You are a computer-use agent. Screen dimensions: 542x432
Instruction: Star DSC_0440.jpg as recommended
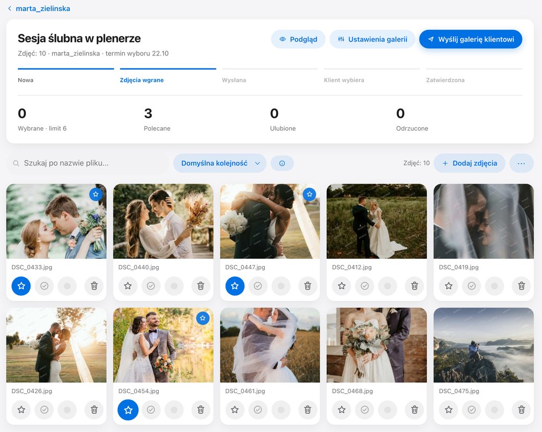point(128,286)
